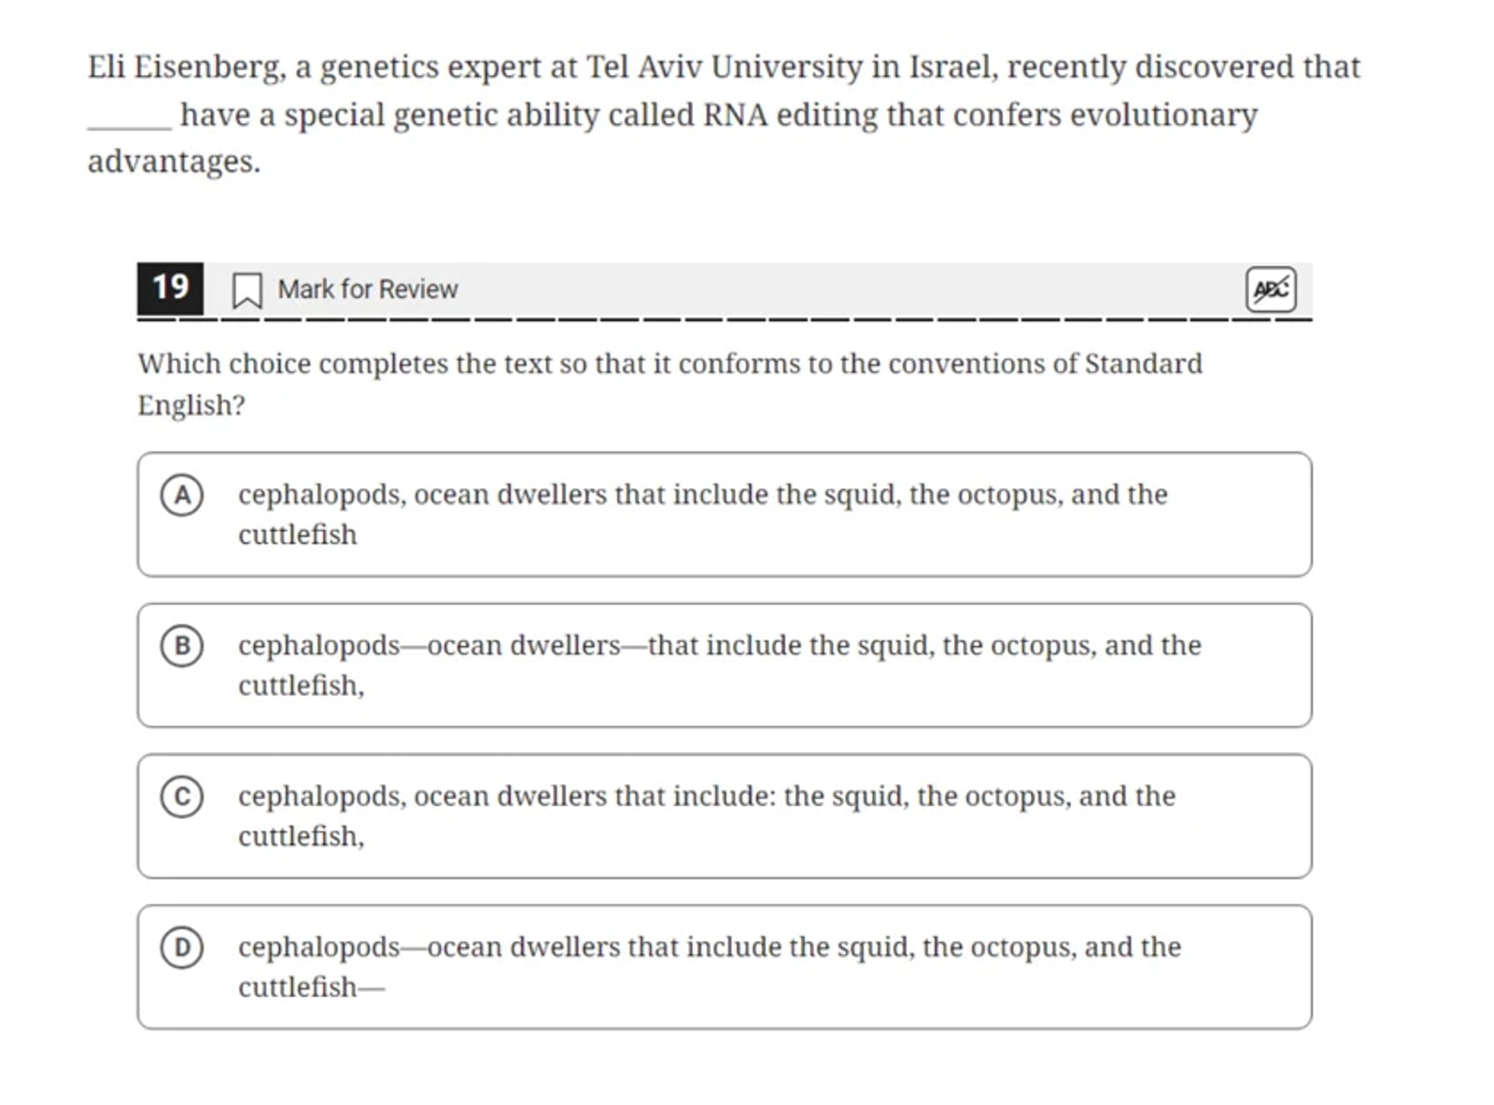Click the word 'cuttlefish,' in option C
Viewport: 1494px width, 1105px height.
(x=301, y=836)
